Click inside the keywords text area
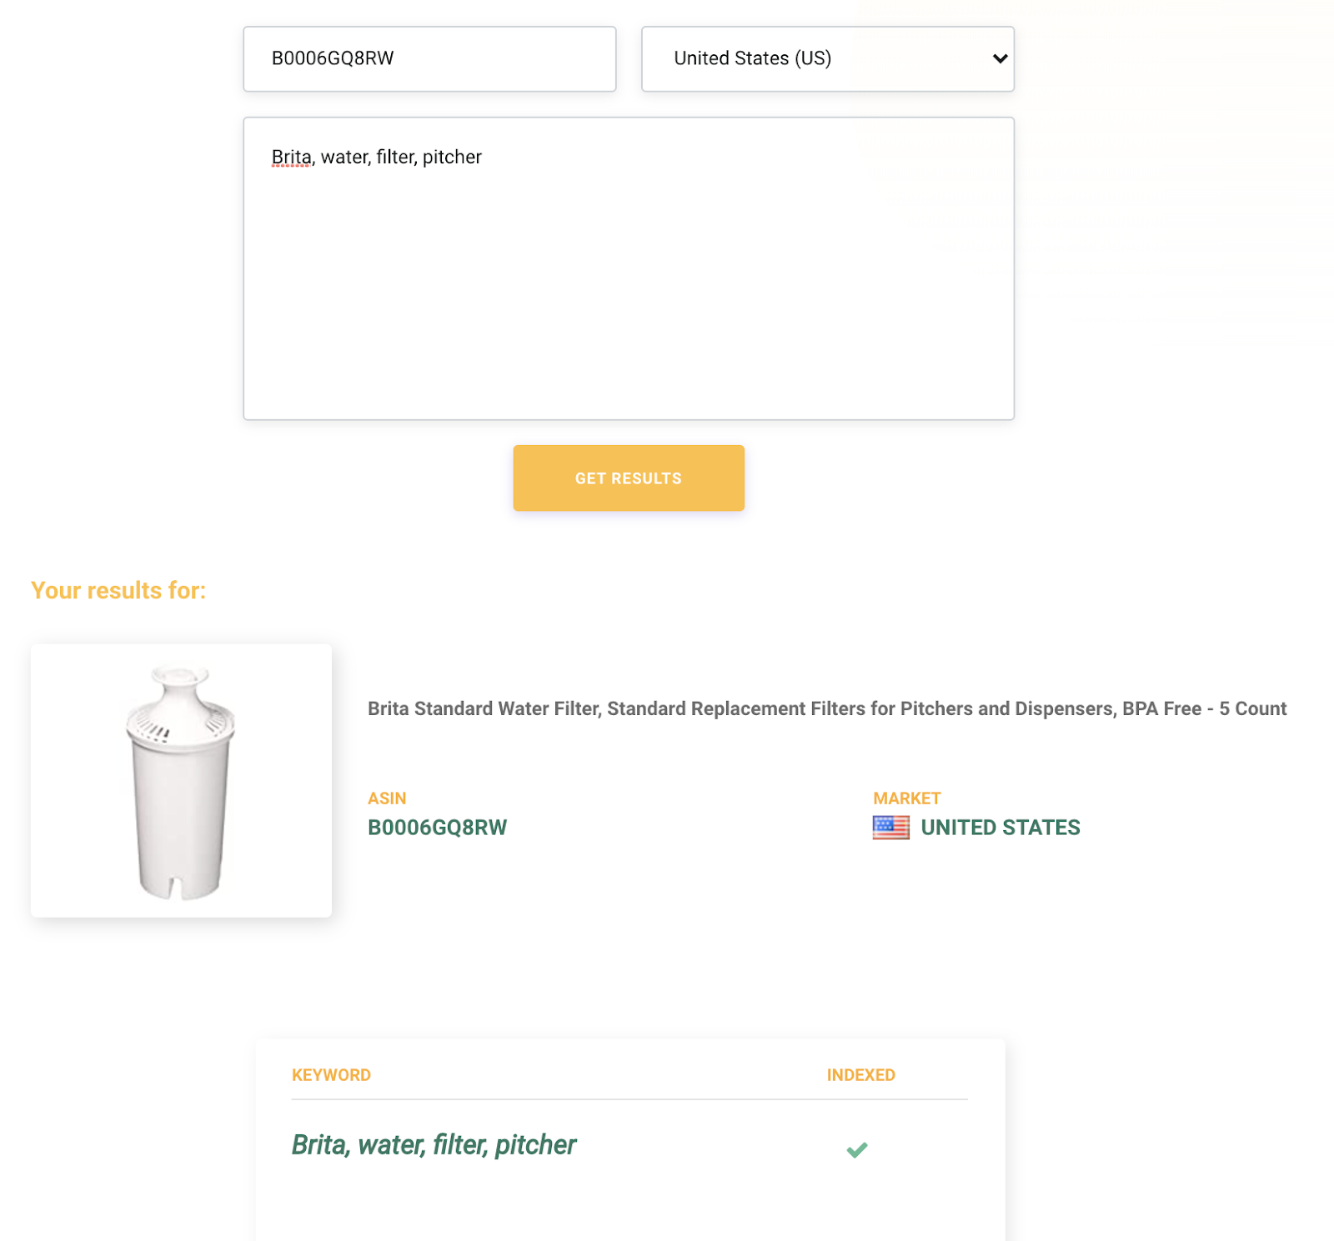The image size is (1334, 1241). (629, 268)
